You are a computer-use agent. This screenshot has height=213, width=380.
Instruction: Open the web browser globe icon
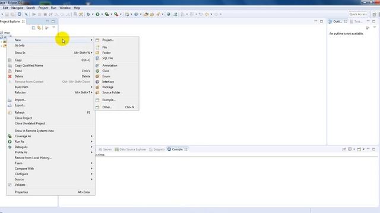[169, 14]
